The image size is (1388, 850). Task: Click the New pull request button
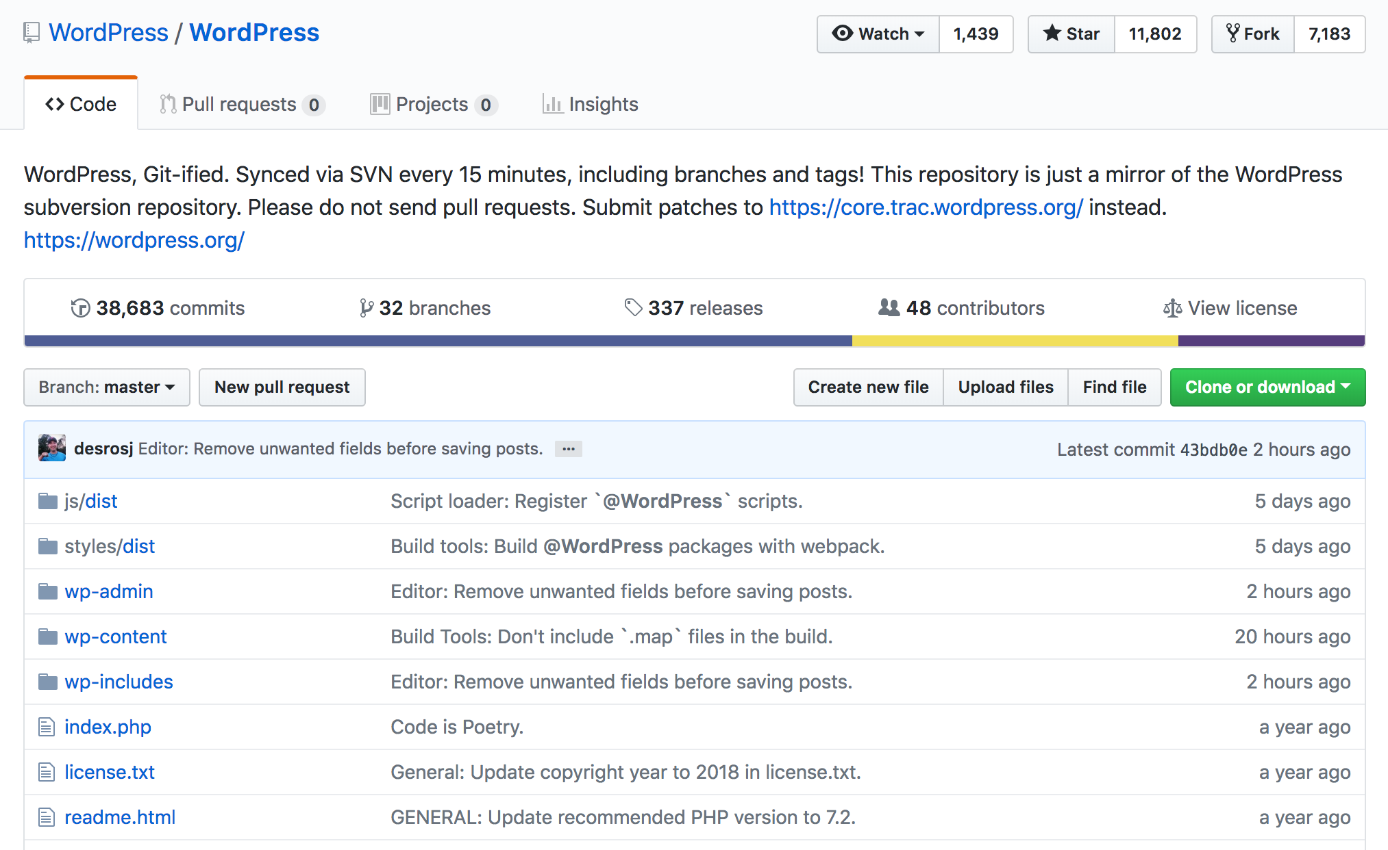[282, 387]
